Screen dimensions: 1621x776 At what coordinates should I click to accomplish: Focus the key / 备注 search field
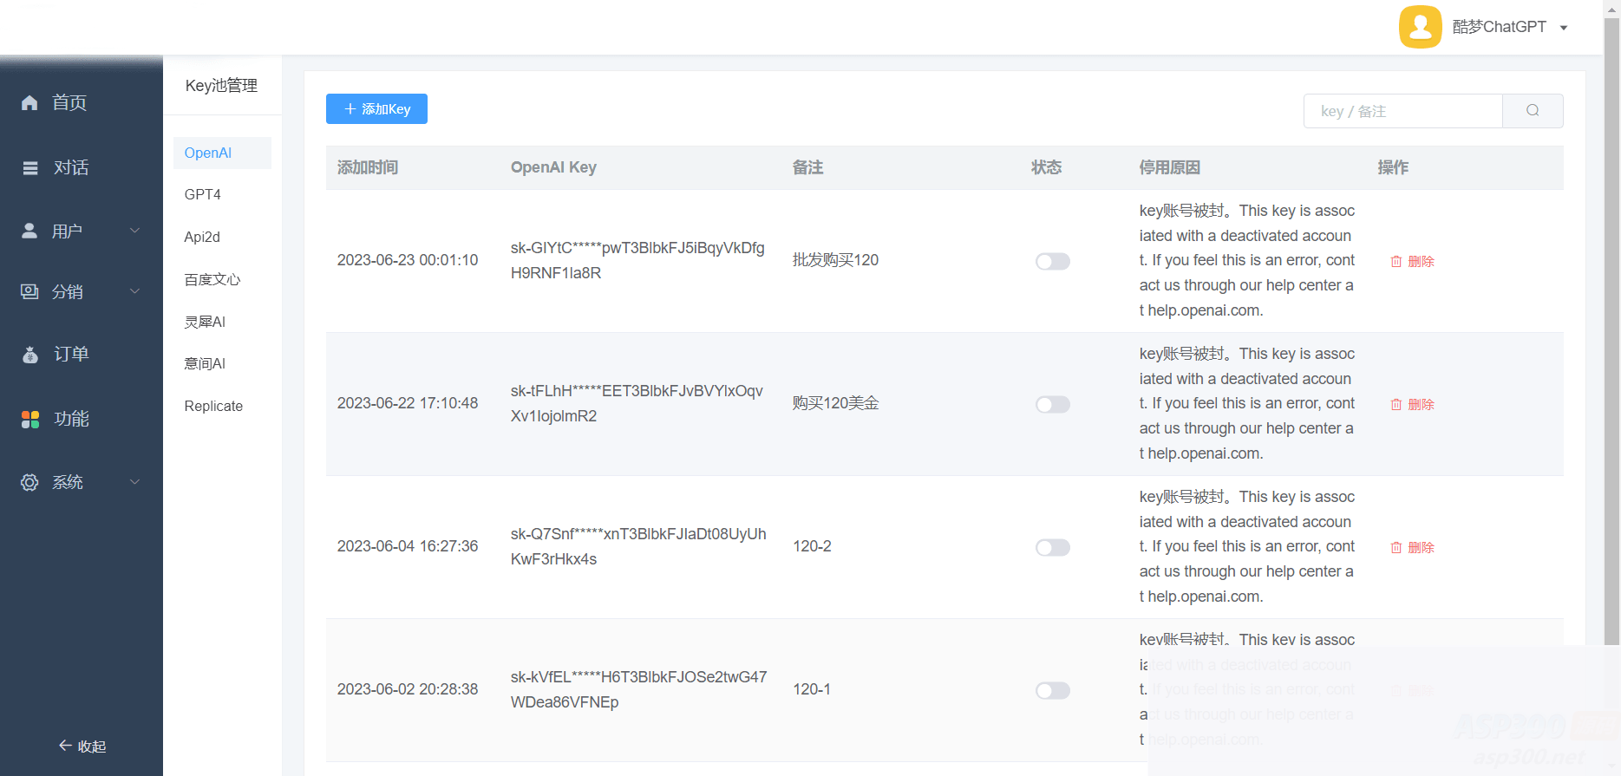[x=1402, y=111]
